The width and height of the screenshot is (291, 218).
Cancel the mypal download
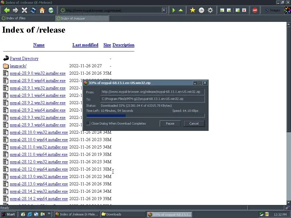pos(194,123)
